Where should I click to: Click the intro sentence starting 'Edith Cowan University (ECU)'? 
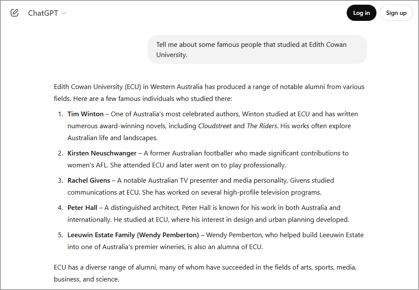(x=209, y=92)
